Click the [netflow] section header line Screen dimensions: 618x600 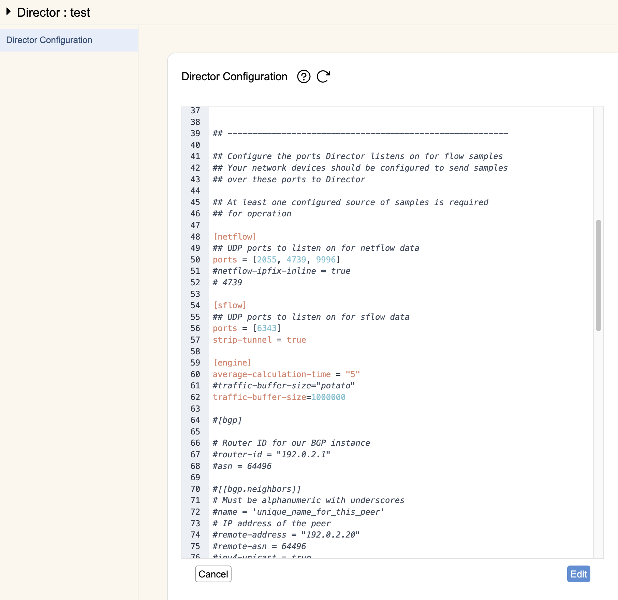pyautogui.click(x=235, y=237)
